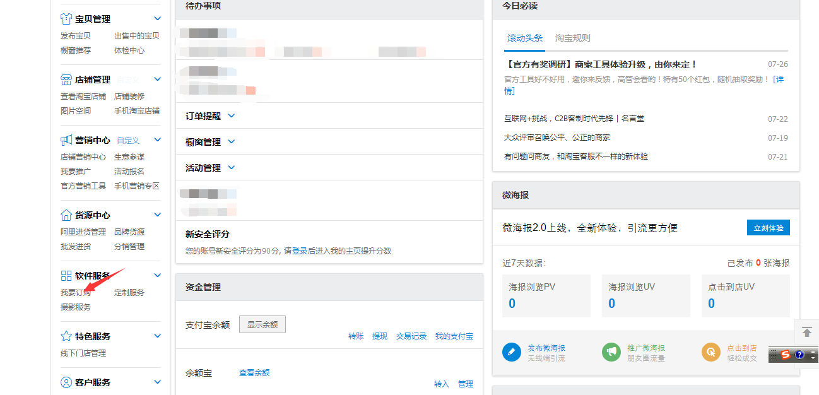819x395 pixels.
Task: Open 品牌货源 in sidebar
Action: pos(129,232)
